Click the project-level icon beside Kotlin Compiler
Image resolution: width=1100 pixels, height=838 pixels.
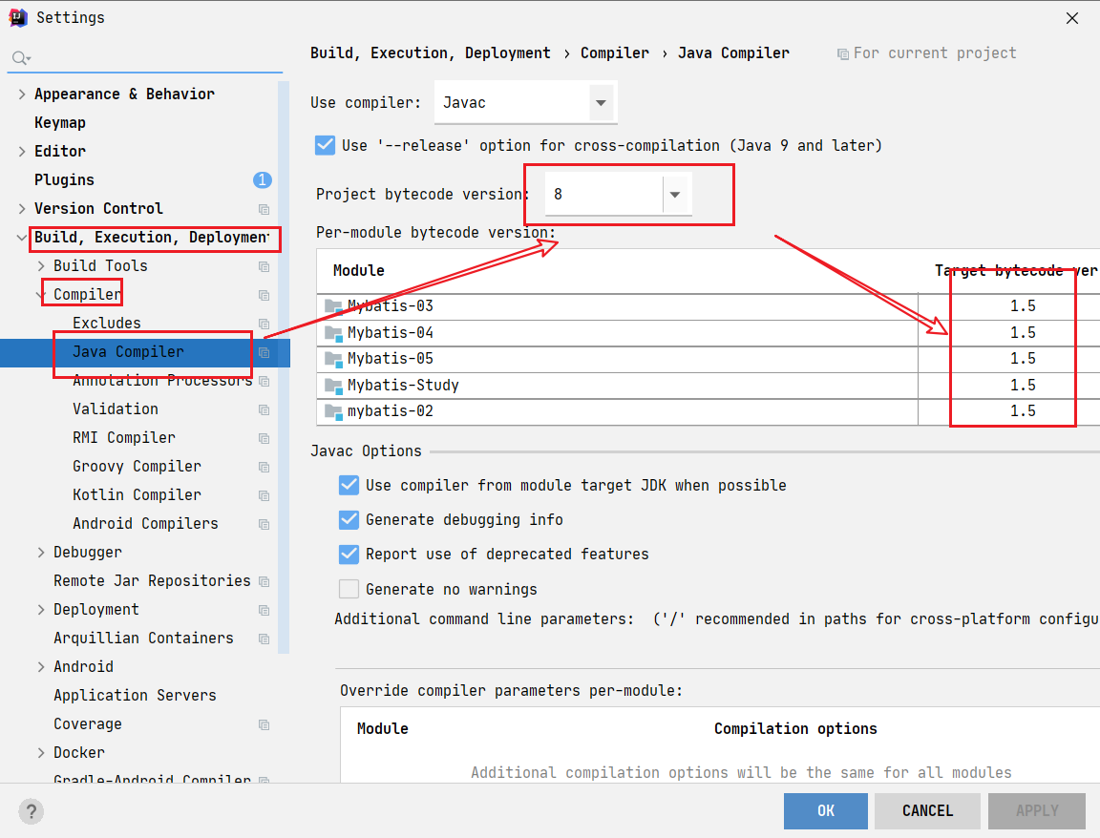264,495
